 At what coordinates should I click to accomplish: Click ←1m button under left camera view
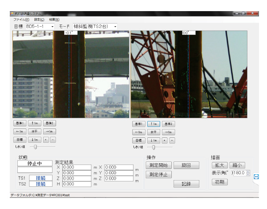[x=20, y=131]
